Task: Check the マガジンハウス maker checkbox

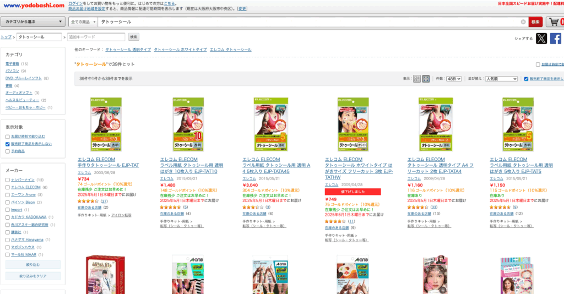Action: (8, 247)
